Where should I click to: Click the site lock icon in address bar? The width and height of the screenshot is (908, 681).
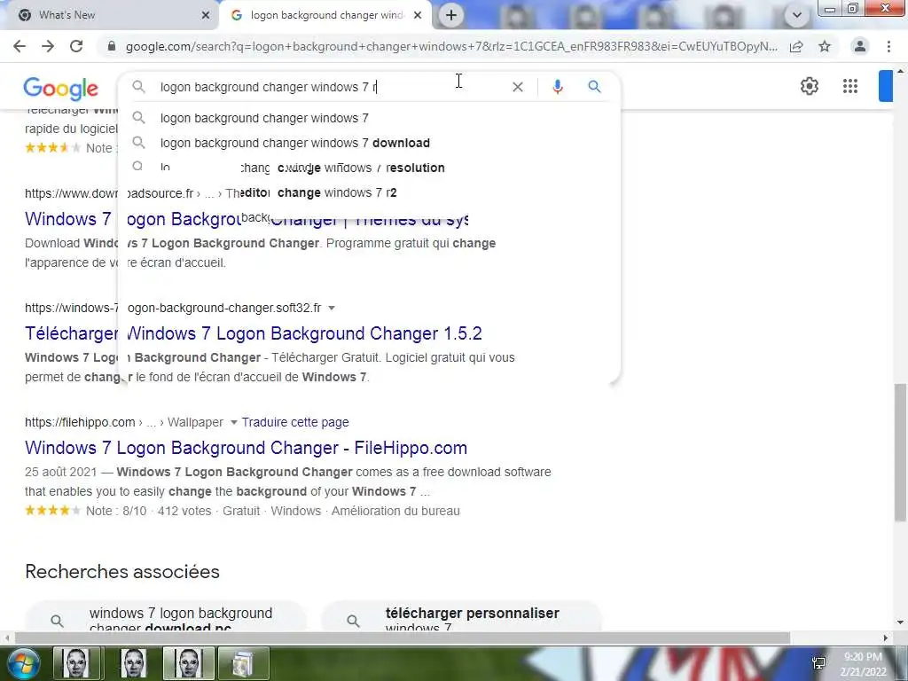(x=112, y=46)
